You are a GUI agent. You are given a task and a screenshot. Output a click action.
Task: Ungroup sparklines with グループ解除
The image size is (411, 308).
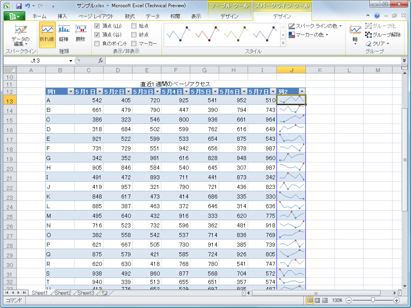(x=383, y=35)
